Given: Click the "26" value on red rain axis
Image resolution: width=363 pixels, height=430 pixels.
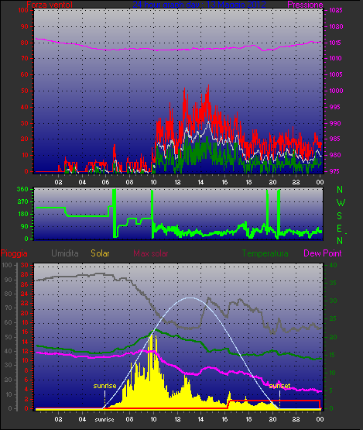Looking at the screenshot, I should (25, 284).
